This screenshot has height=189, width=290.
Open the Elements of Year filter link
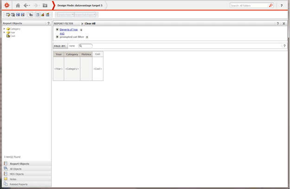click(69, 30)
